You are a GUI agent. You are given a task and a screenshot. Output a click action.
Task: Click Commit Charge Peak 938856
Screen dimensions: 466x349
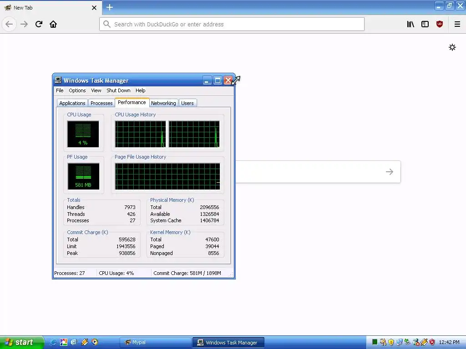(x=127, y=253)
